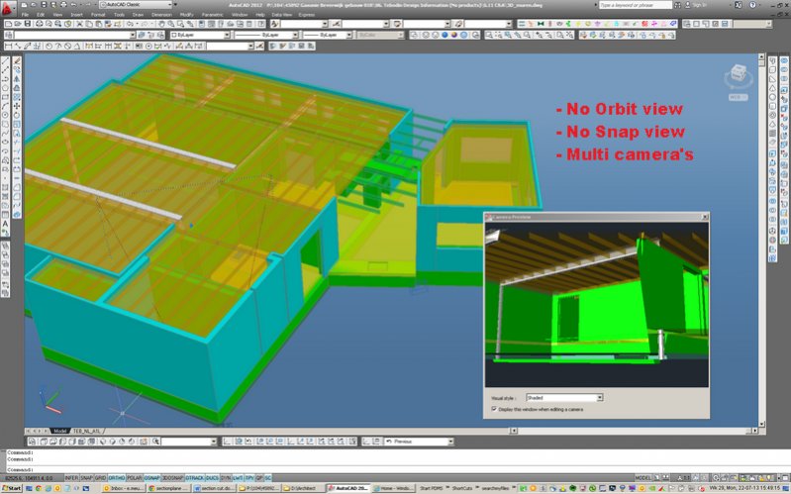Click the Layer Properties Manager icon
Screen dimensions: 791x494
[x=8, y=35]
